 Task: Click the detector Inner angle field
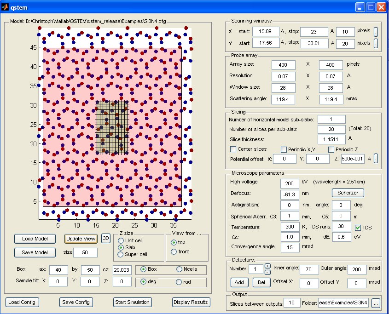[x=309, y=269]
